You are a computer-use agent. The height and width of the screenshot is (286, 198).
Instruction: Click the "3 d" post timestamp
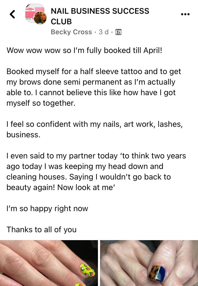103,32
